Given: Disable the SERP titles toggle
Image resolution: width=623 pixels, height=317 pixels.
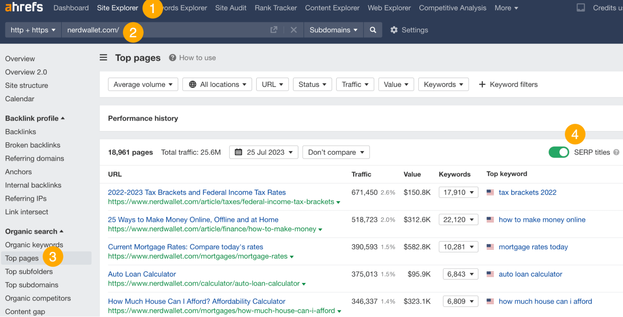Looking at the screenshot, I should (x=558, y=152).
